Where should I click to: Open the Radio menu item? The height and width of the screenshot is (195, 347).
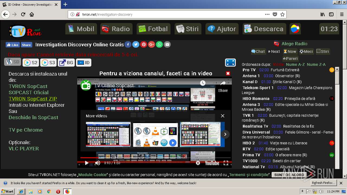(116, 29)
